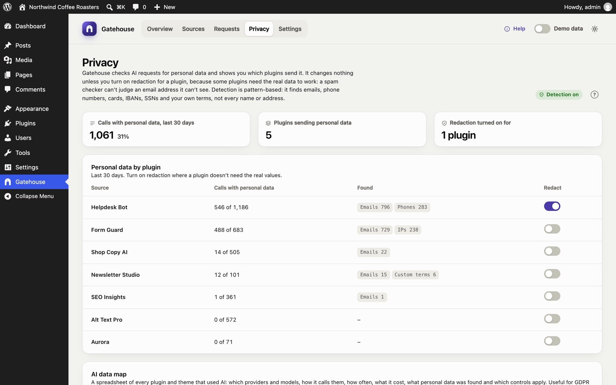Open the search magnifier icon
This screenshot has width=616, height=385.
click(110, 7)
